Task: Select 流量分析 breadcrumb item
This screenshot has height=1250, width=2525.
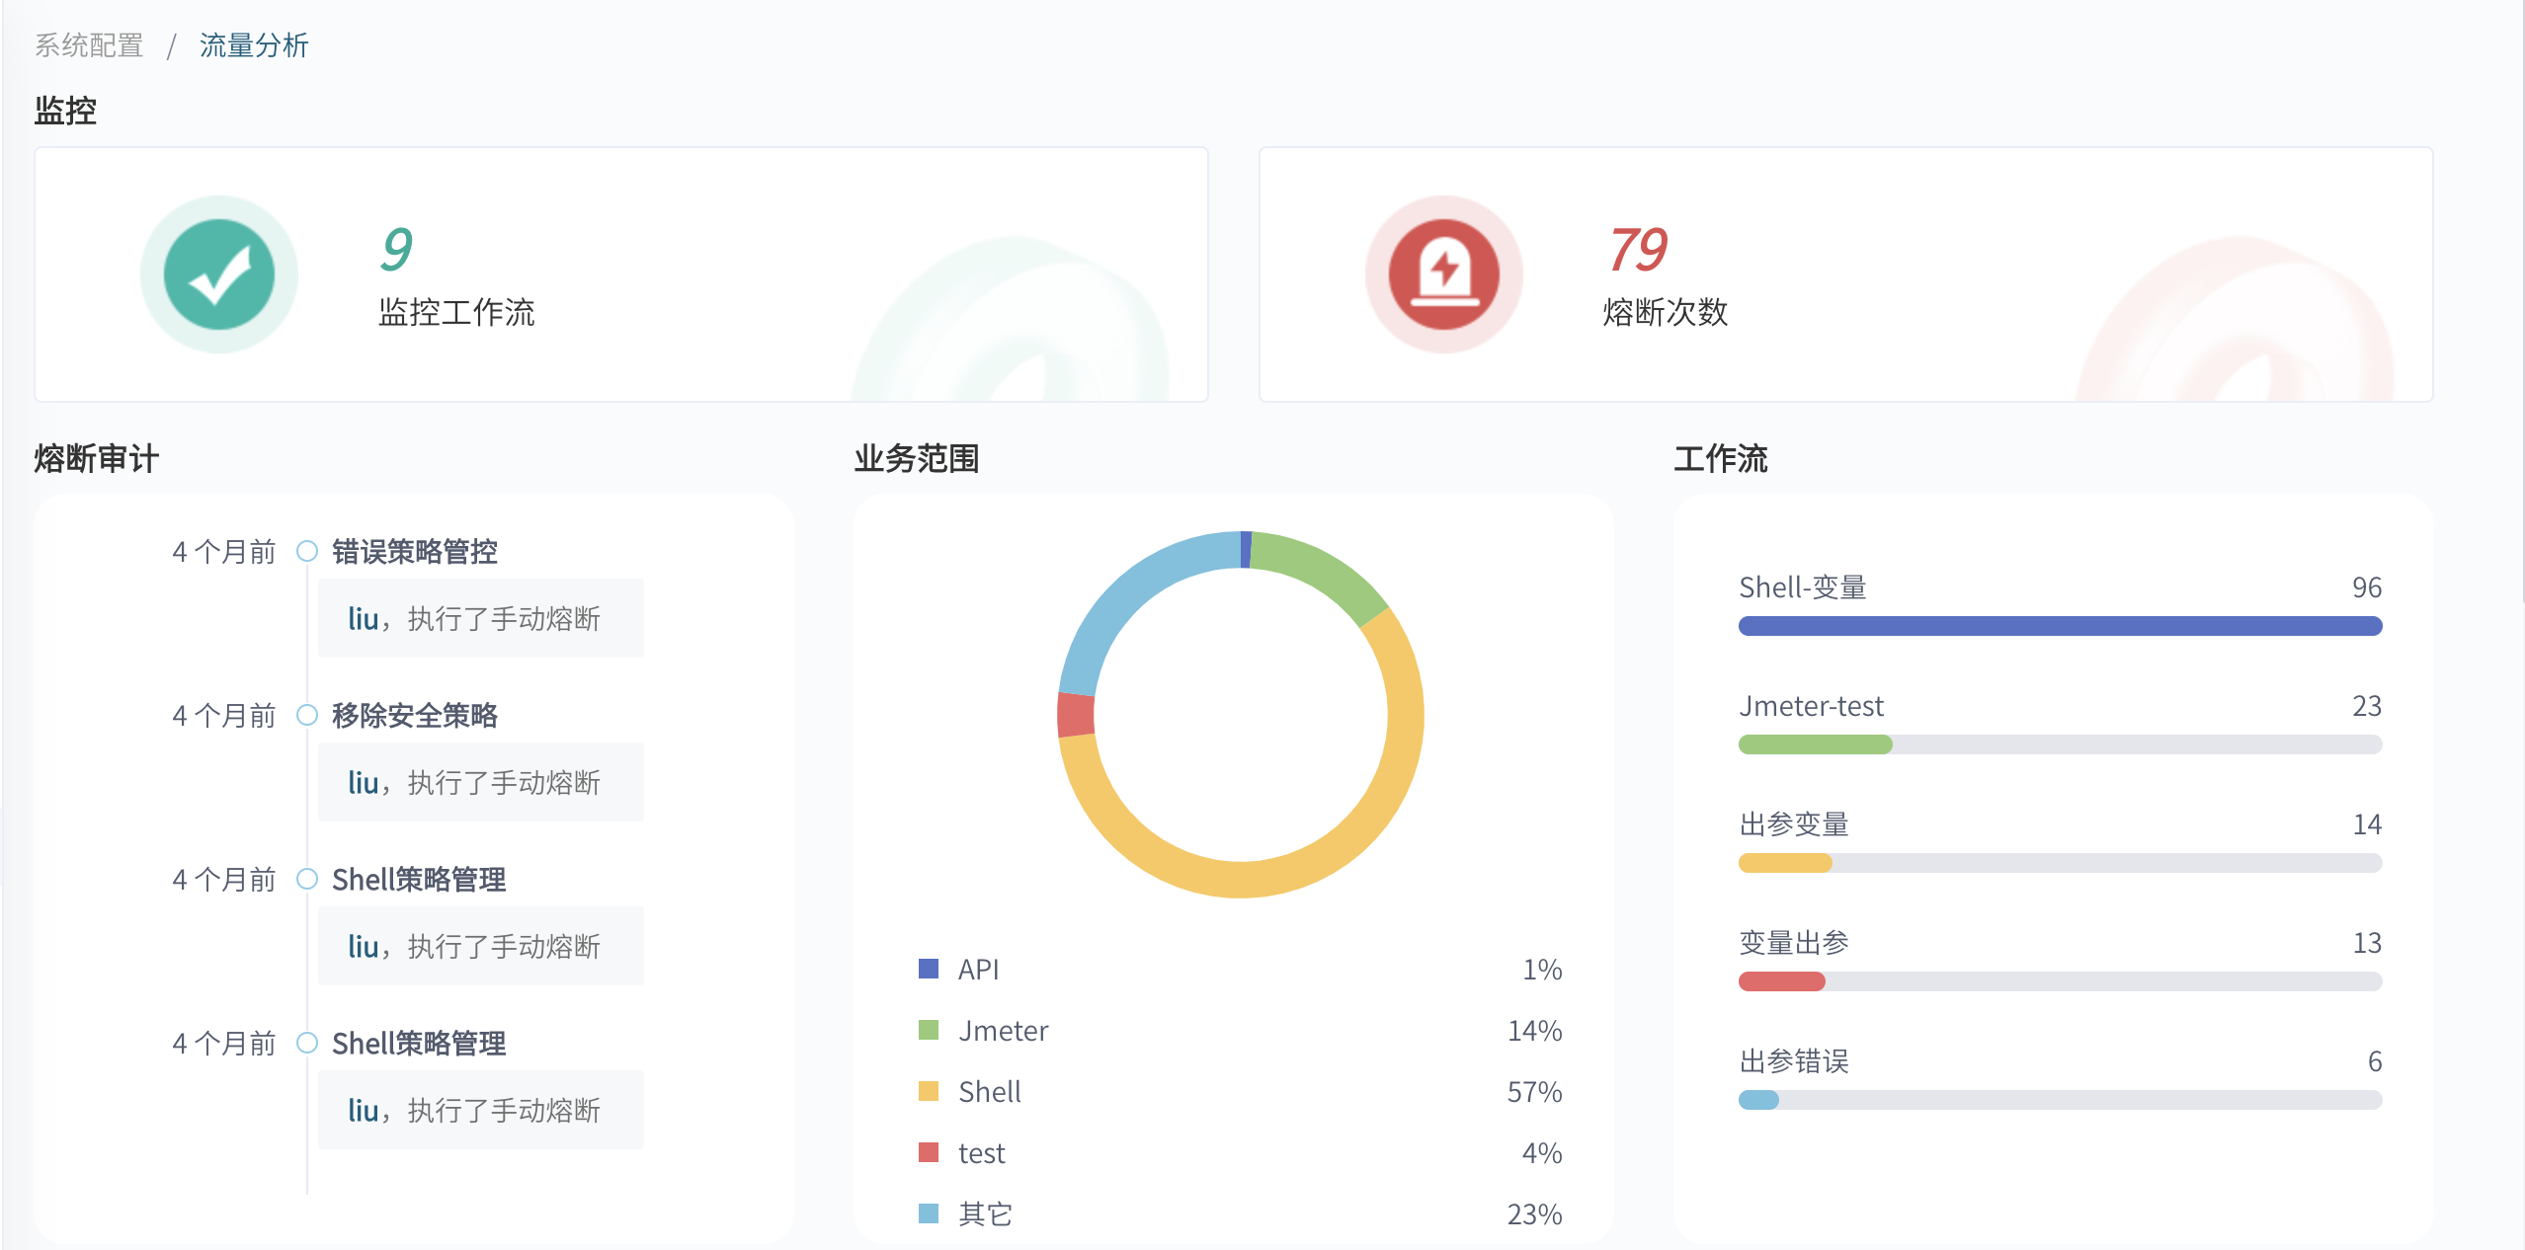Action: (254, 45)
